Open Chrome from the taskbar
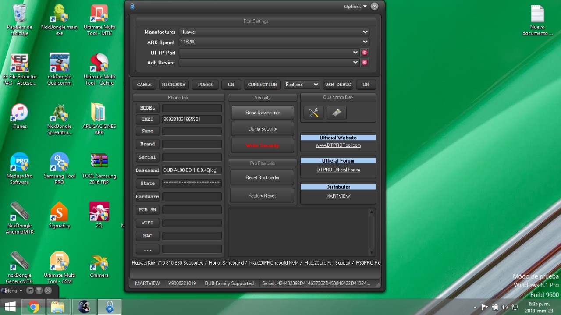Image resolution: width=561 pixels, height=315 pixels. pyautogui.click(x=34, y=307)
